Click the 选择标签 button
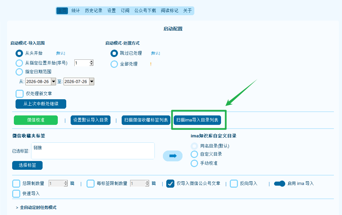This screenshot has width=342, height=215. point(27,165)
